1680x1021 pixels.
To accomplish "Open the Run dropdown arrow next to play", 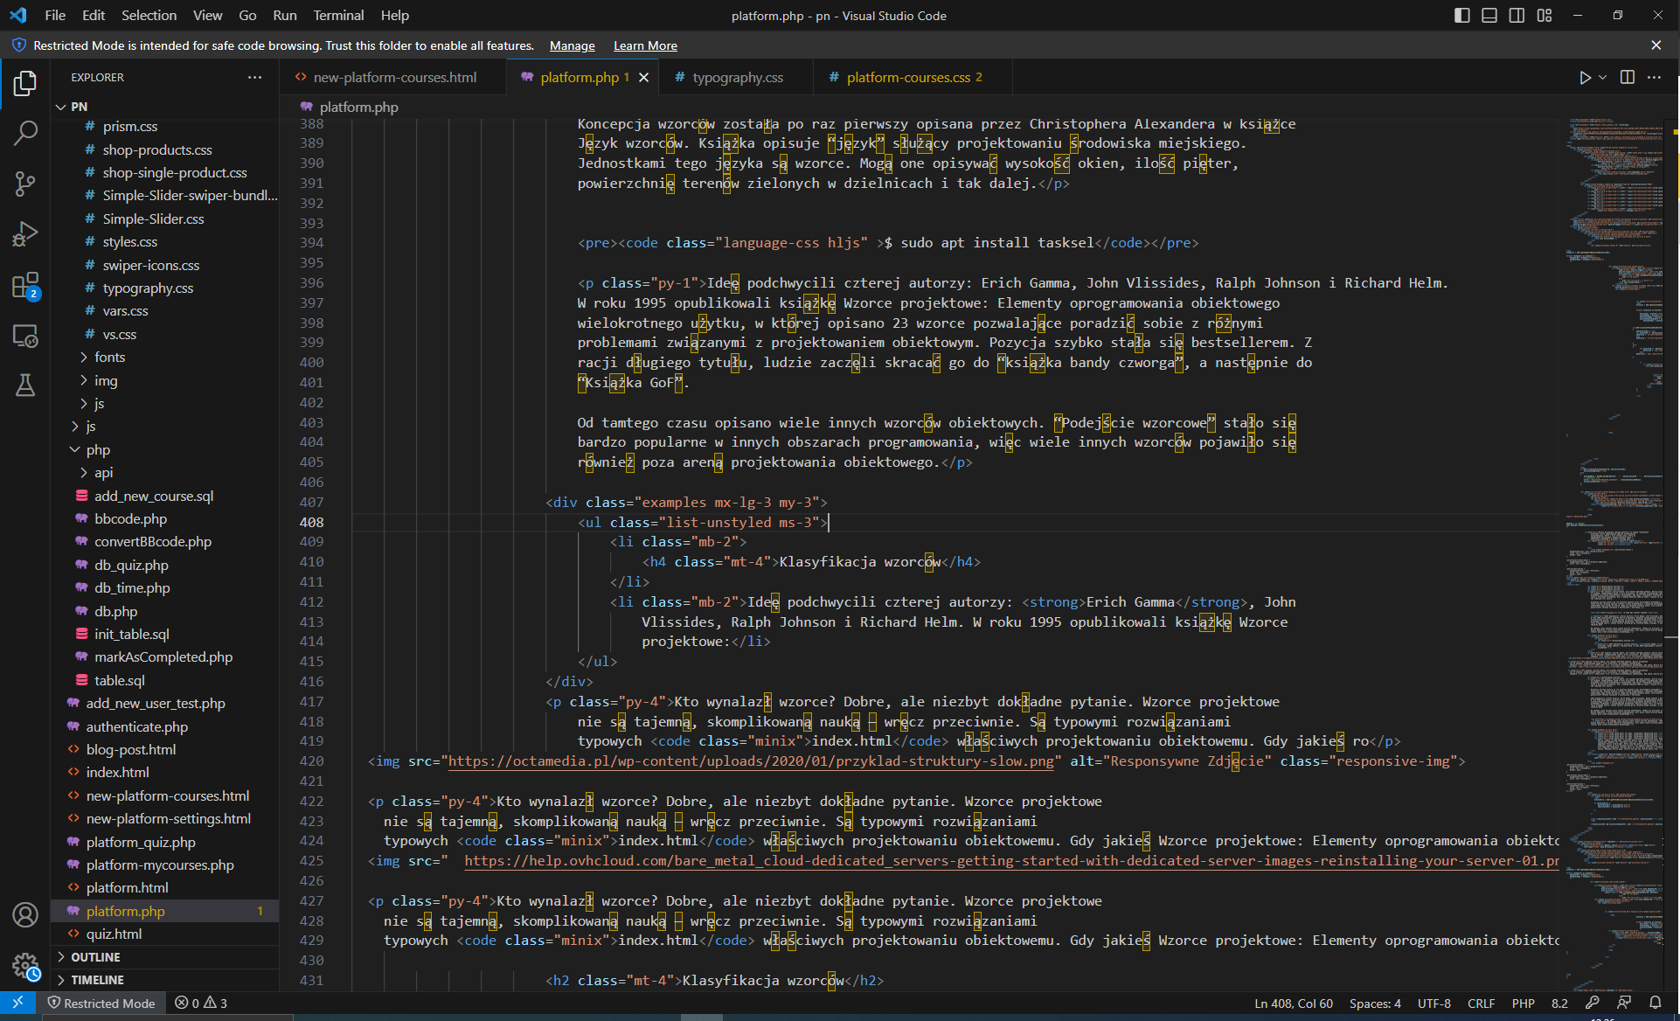I will (1602, 78).
